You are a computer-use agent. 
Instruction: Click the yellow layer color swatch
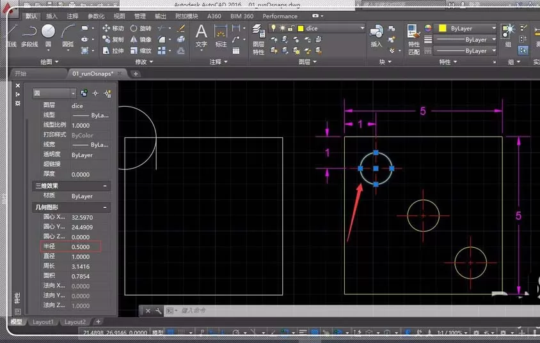pos(300,28)
